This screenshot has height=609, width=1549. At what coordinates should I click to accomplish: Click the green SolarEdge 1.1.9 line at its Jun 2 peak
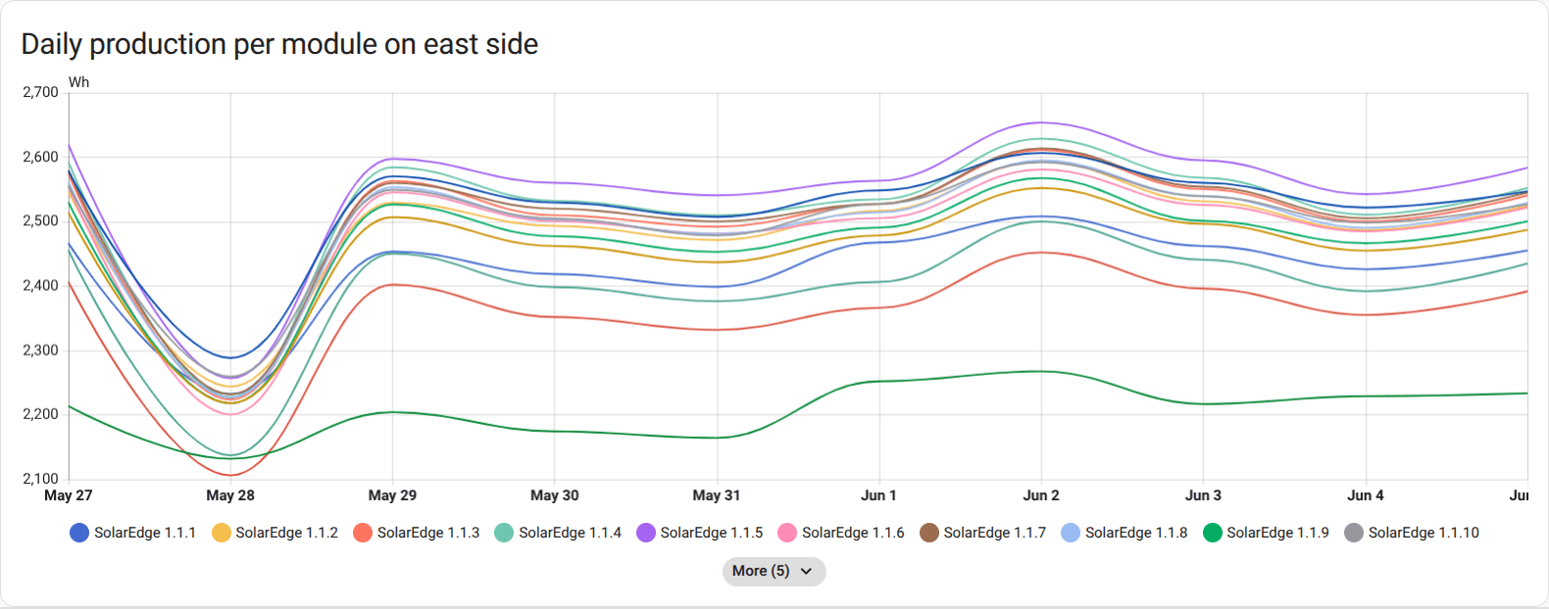pos(1039,370)
